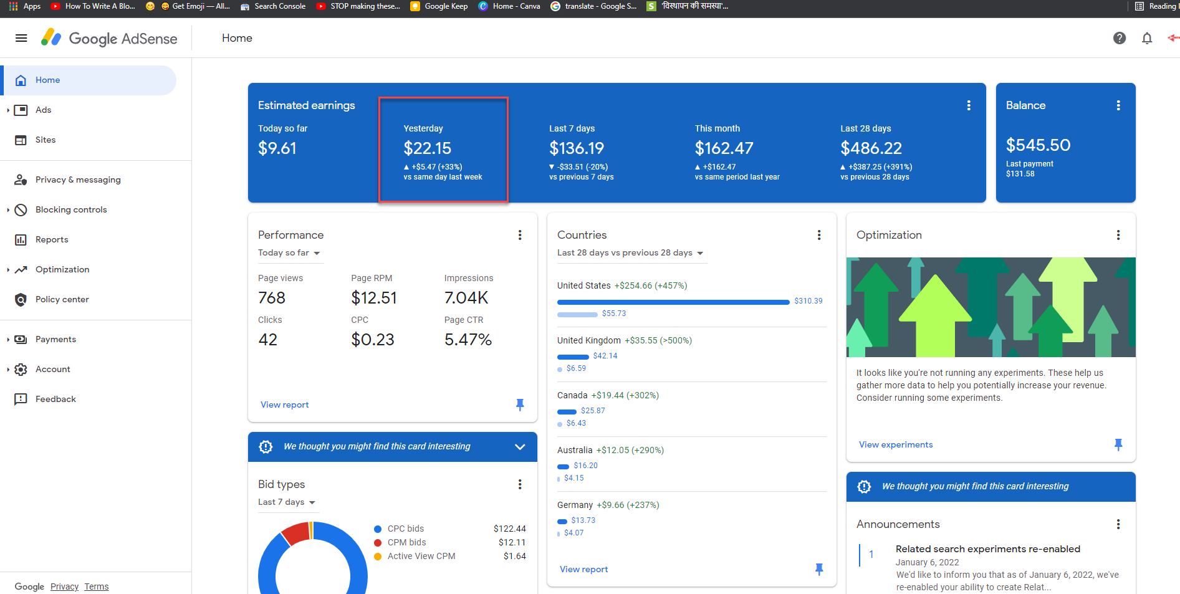Image resolution: width=1180 pixels, height=594 pixels.
Task: Open the Help icon
Action: pyautogui.click(x=1120, y=38)
